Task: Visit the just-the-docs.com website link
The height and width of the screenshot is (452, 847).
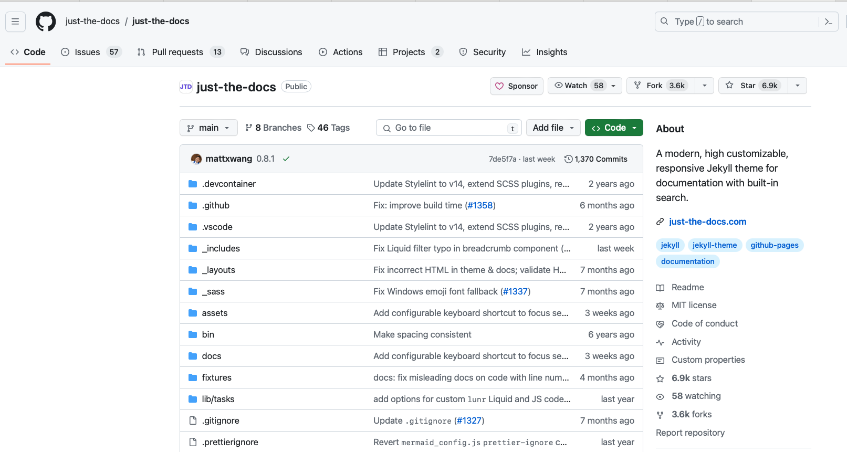Action: coord(707,222)
